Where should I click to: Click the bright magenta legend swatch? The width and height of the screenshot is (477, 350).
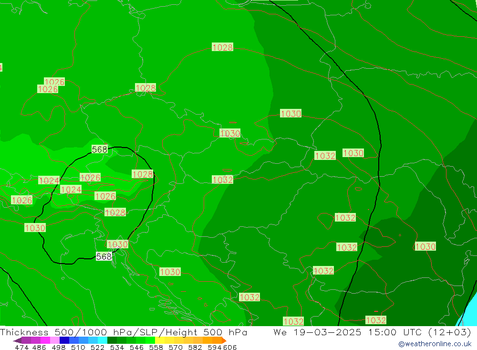pos(45,340)
